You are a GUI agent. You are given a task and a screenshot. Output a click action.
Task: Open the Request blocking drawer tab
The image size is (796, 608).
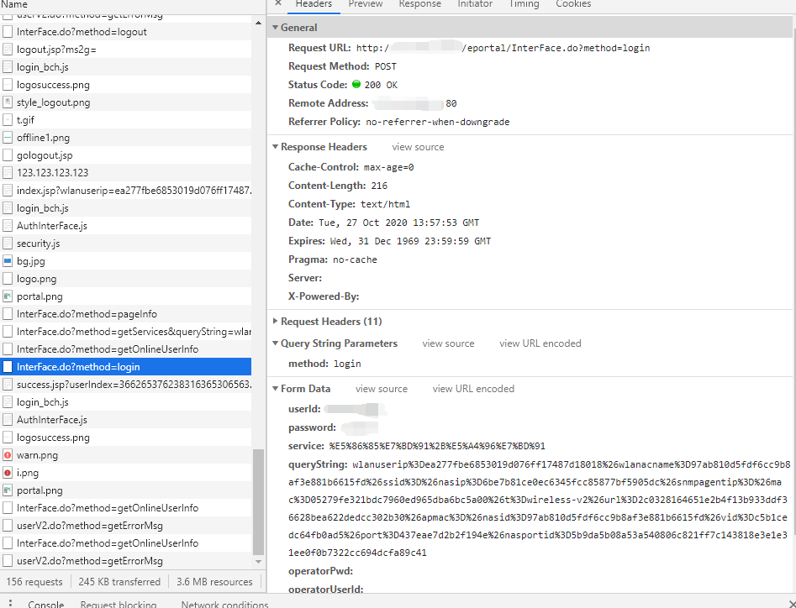coord(118,604)
